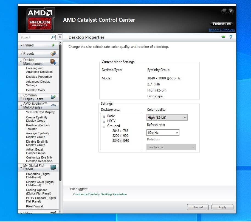This screenshot has height=222, width=251.
Task: Expand the HDTV tree node
Action: 104,121
